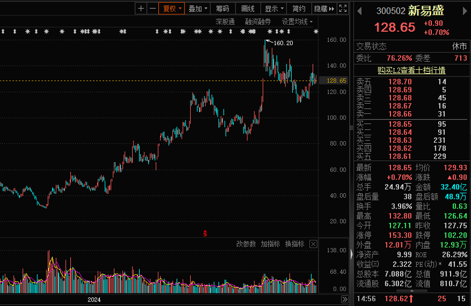The width and height of the screenshot is (471, 306).
Task: Click the 深股通 tag
Action: point(225,22)
